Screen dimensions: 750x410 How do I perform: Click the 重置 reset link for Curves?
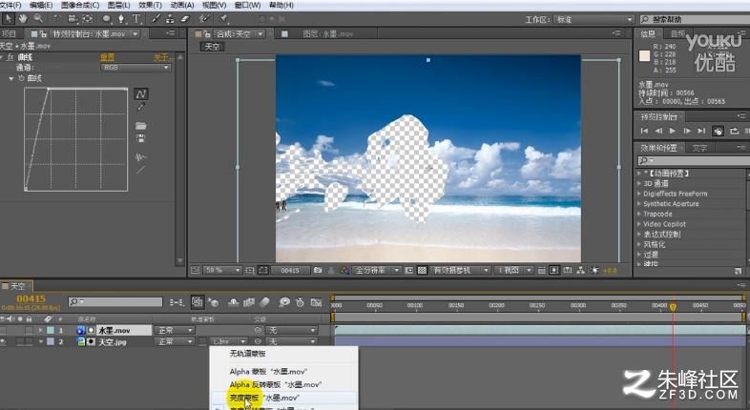click(x=107, y=57)
